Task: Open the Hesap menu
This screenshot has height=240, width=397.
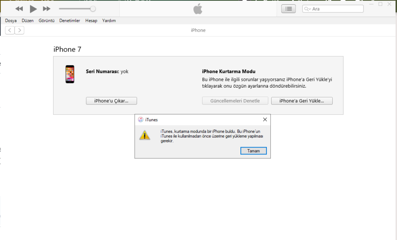Action: coord(91,21)
